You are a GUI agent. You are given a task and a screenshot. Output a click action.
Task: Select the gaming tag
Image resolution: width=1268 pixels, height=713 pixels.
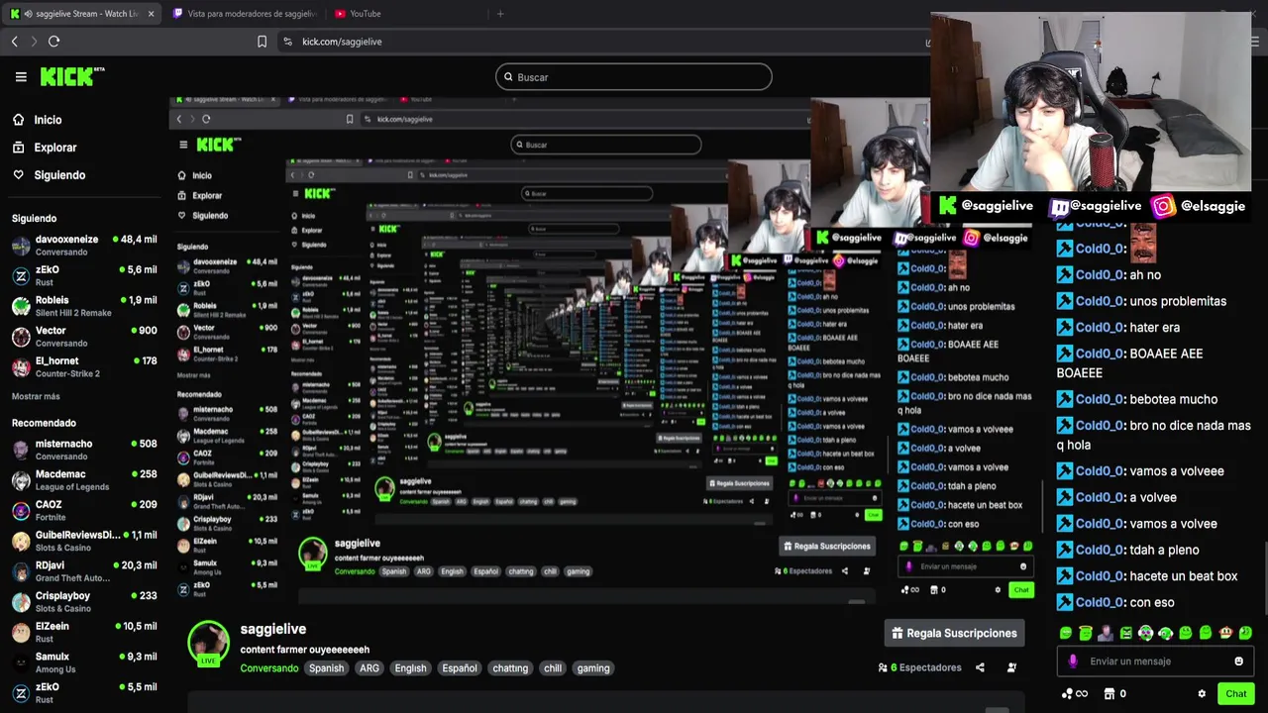(593, 668)
